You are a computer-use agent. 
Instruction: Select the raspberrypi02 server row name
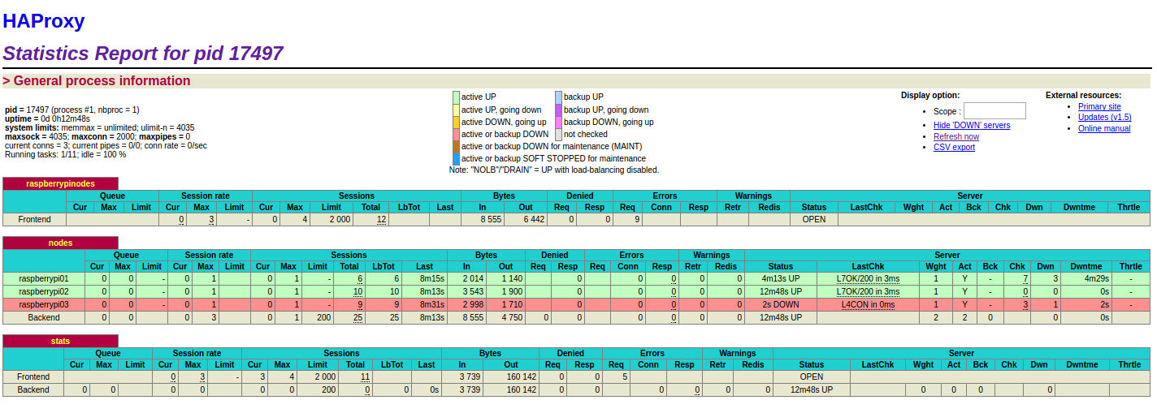tap(44, 291)
